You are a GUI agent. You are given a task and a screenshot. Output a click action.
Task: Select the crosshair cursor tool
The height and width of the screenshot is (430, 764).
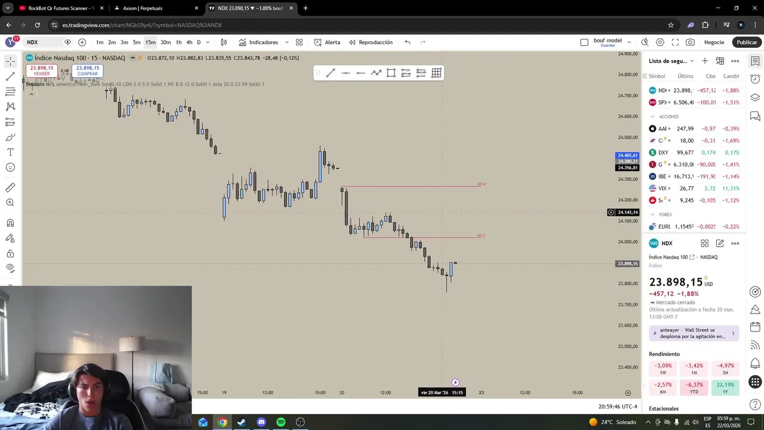point(10,62)
